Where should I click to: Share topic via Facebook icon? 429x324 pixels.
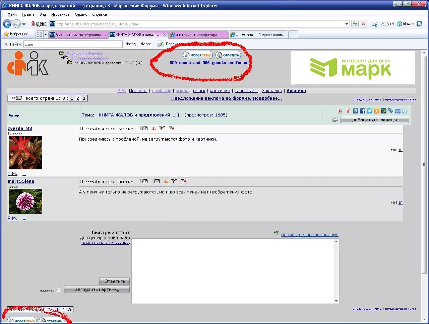coord(362,111)
